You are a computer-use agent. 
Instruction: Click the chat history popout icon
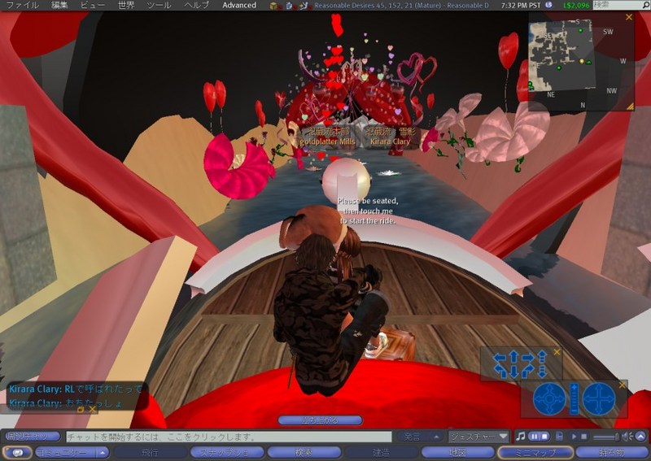click(81, 410)
